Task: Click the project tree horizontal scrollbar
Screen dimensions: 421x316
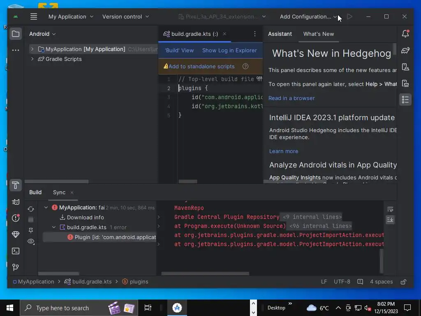Action: pyautogui.click(x=56, y=181)
